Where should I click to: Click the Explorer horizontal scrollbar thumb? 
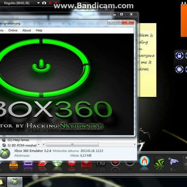[72, 144]
